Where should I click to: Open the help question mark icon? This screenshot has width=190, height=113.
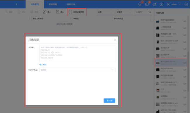pyautogui.click(x=161, y=4)
